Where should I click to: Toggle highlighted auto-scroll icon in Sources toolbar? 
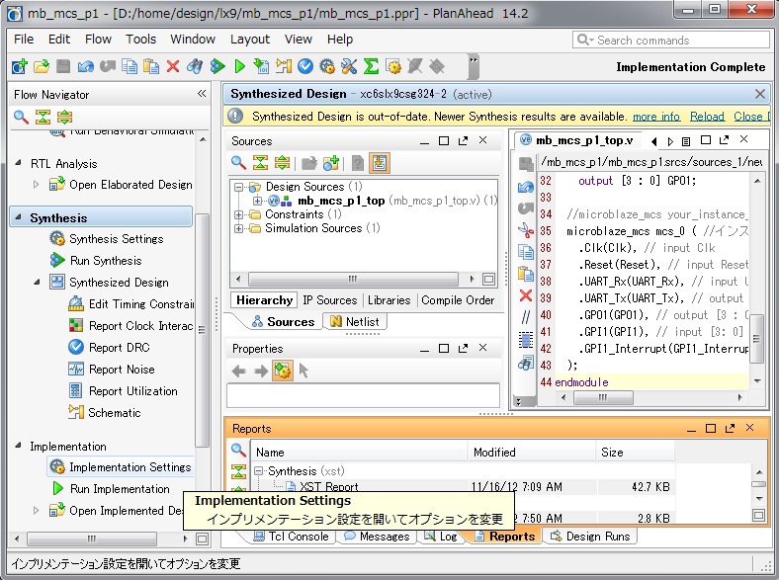pos(380,163)
